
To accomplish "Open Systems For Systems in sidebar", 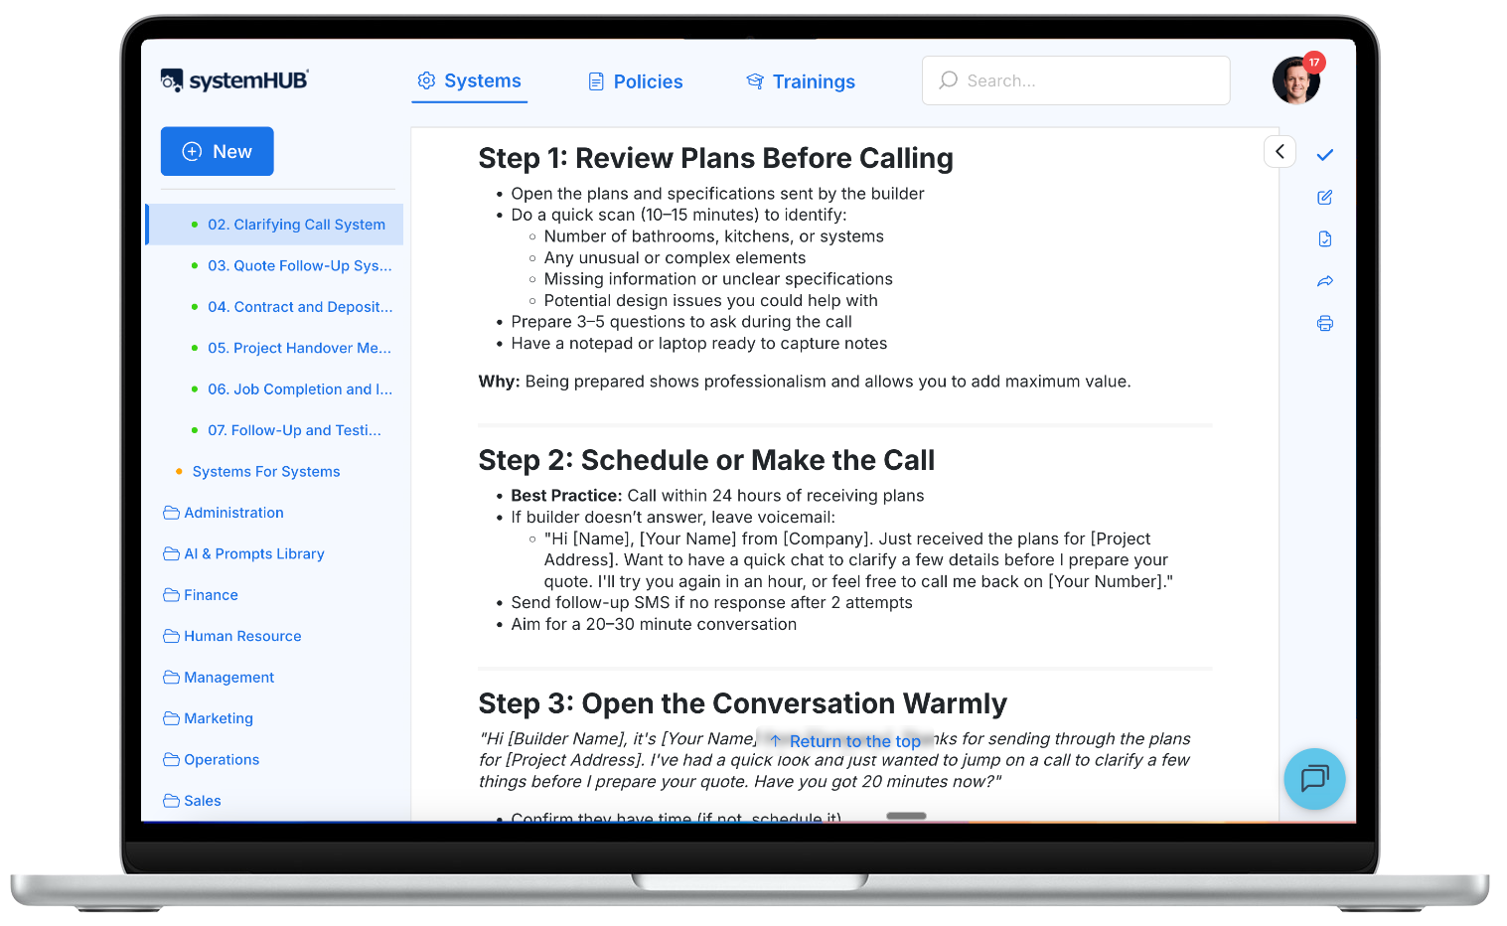I will coord(266,472).
